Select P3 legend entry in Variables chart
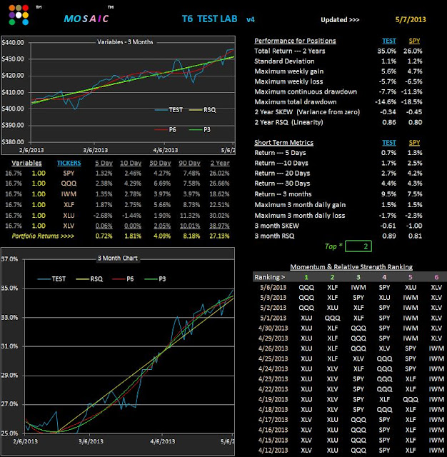The width and height of the screenshot is (447, 457). (200, 130)
